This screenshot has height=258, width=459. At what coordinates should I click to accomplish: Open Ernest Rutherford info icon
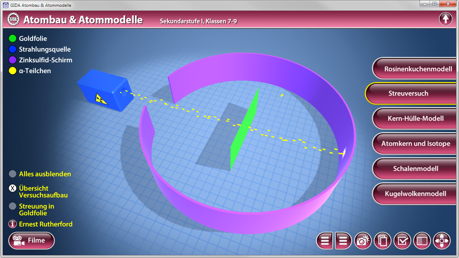coord(13,224)
